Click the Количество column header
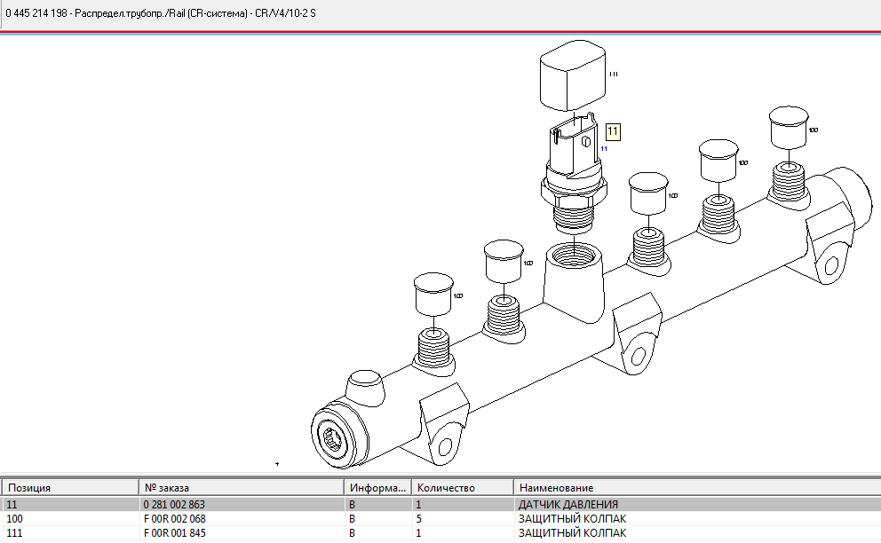Screen dimensions: 881x543 (x=446, y=488)
